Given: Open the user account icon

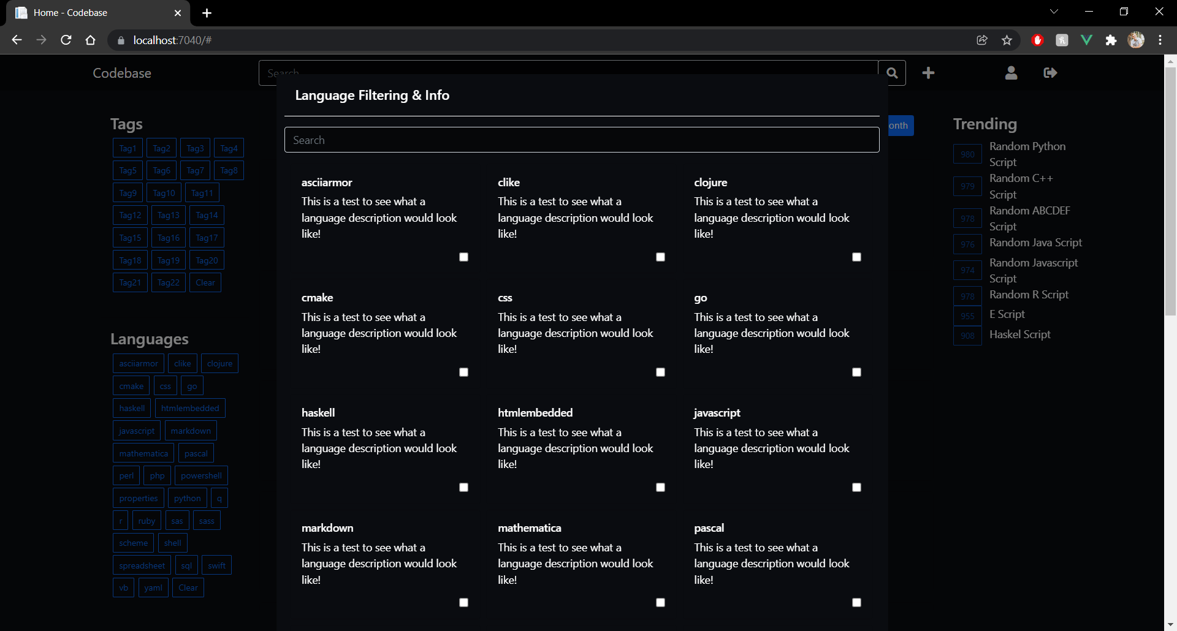Looking at the screenshot, I should [x=1010, y=73].
